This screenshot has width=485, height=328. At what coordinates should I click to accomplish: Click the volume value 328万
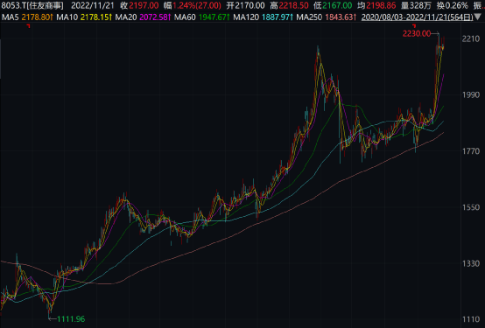tap(421, 5)
